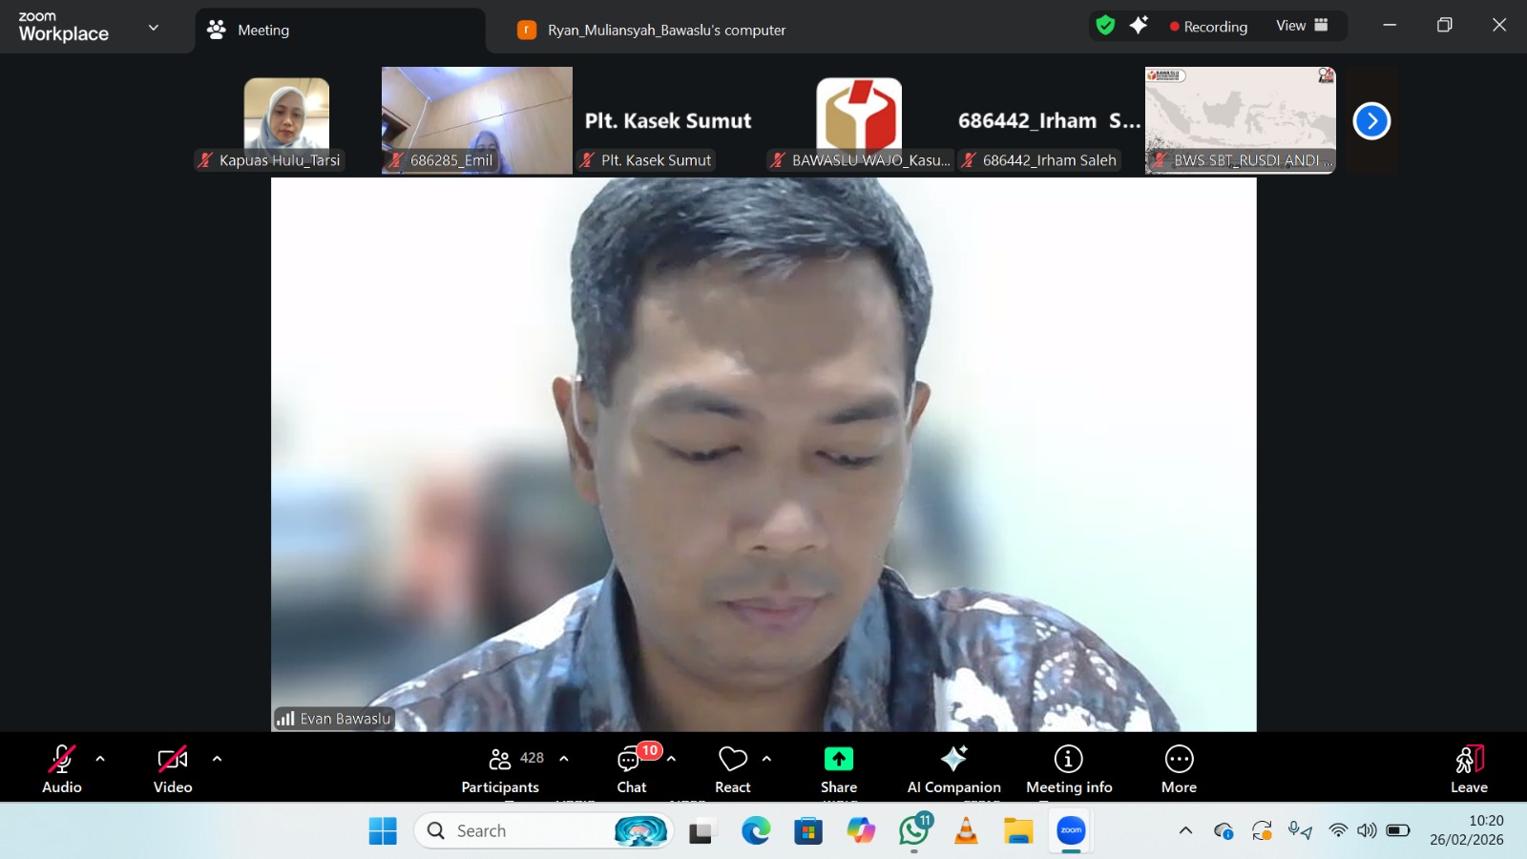Click the green Share screen icon
This screenshot has height=859, width=1527.
[838, 760]
